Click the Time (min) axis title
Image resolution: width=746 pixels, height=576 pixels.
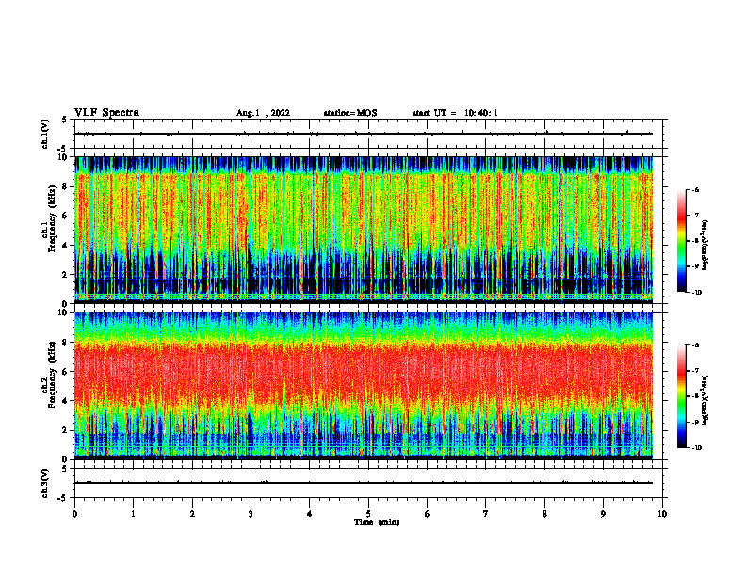click(x=377, y=522)
